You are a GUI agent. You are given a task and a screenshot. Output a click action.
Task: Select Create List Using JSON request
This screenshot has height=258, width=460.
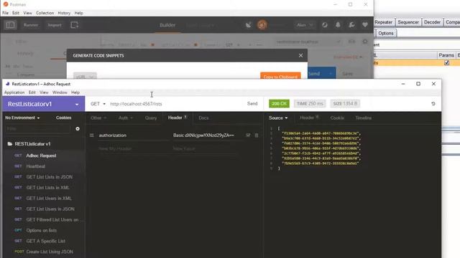[44, 252]
